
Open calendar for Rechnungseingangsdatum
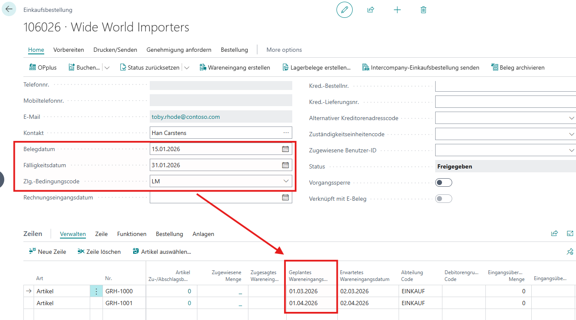[x=285, y=197]
